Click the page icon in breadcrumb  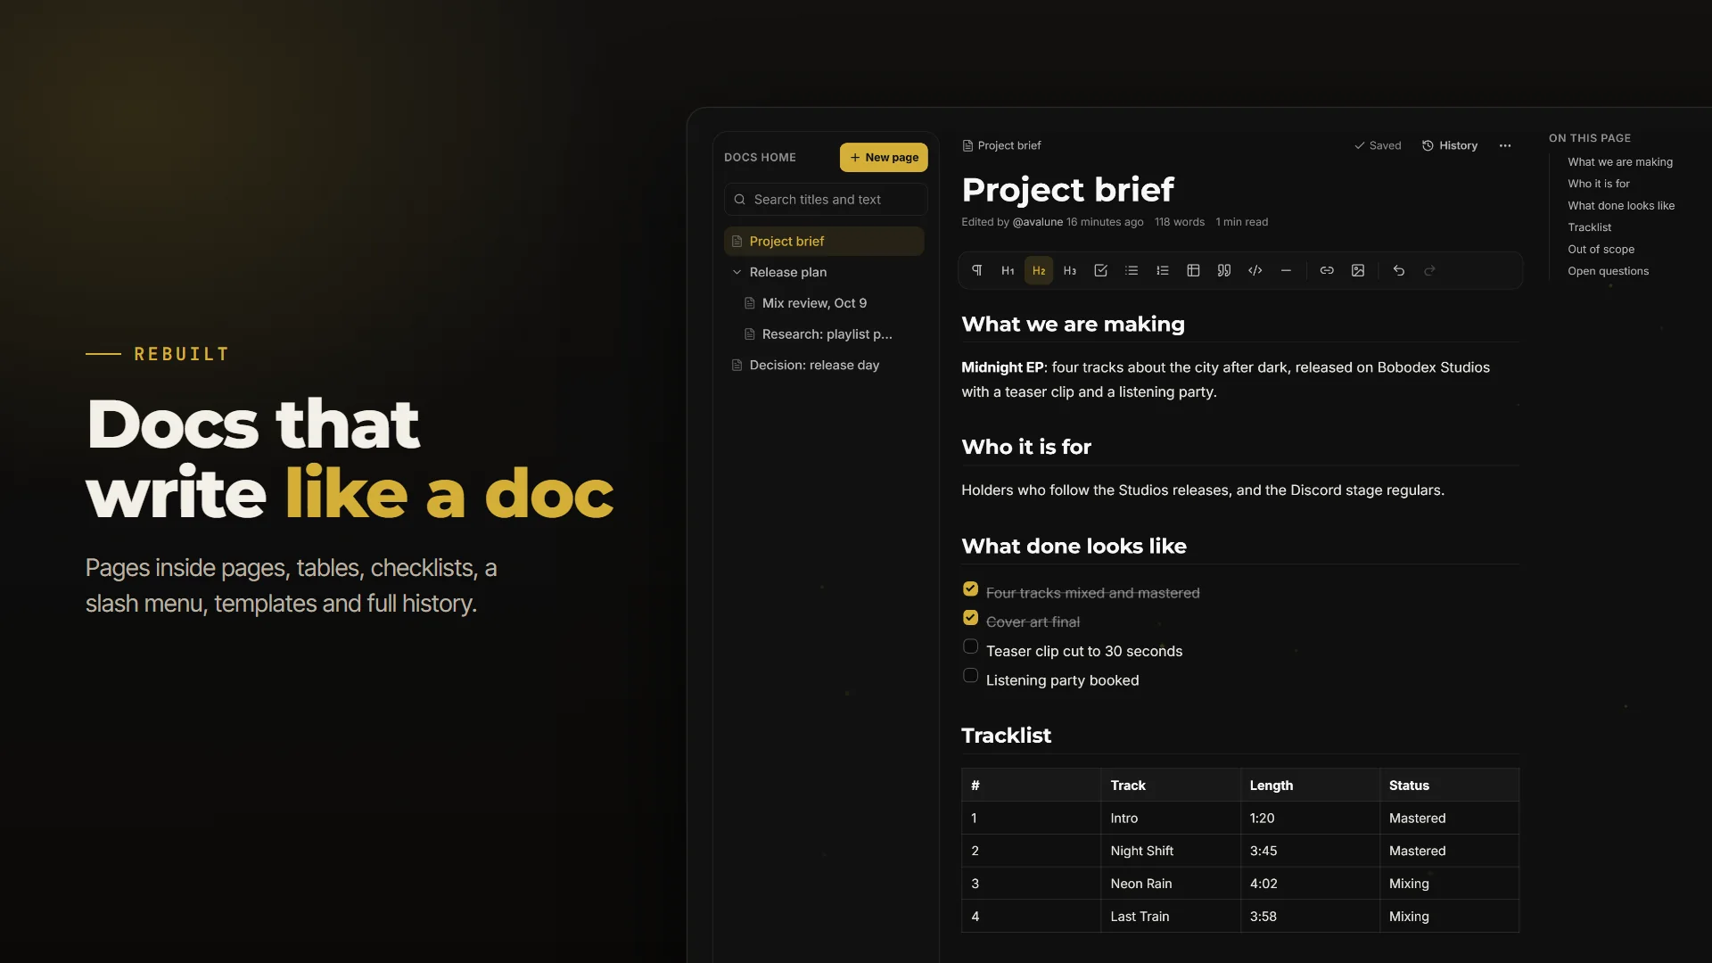click(x=967, y=145)
